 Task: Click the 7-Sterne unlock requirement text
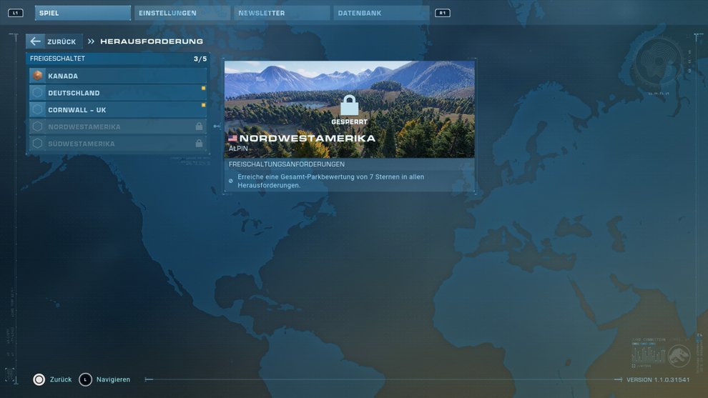[331, 181]
